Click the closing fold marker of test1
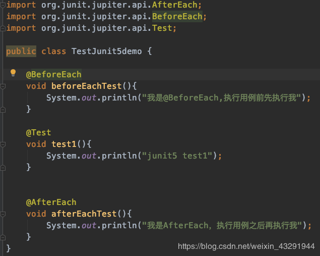Viewport: 320px width, 256px height. (3, 168)
